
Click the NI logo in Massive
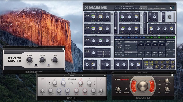(x=172, y=8)
